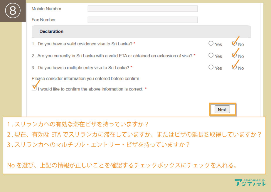Image resolution: width=271 pixels, height=192 pixels.
Task: Click the 'Please consider information' notice text
Action: 85,78
